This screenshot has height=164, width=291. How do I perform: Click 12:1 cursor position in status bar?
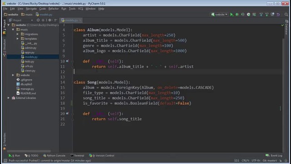coord(236,160)
